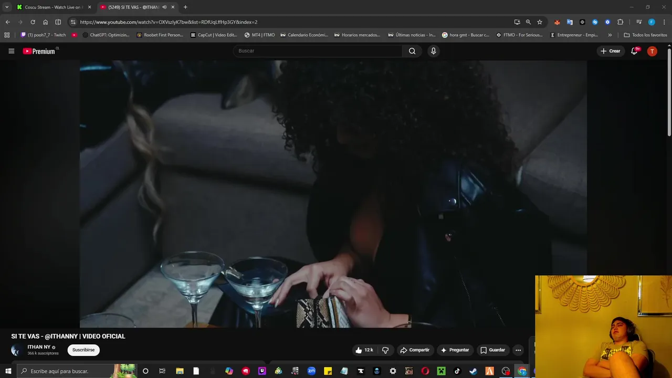The image size is (672, 378).
Task: Click the video player to pause
Action: (333, 194)
